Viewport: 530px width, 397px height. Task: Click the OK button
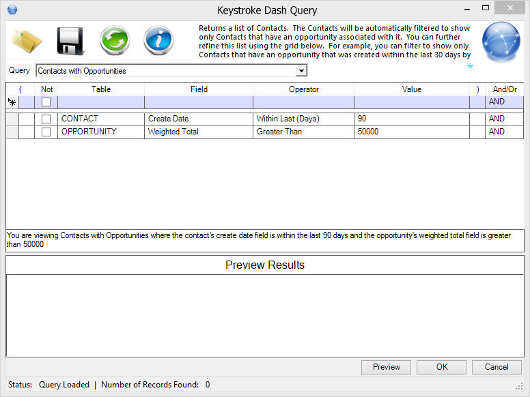[441, 367]
